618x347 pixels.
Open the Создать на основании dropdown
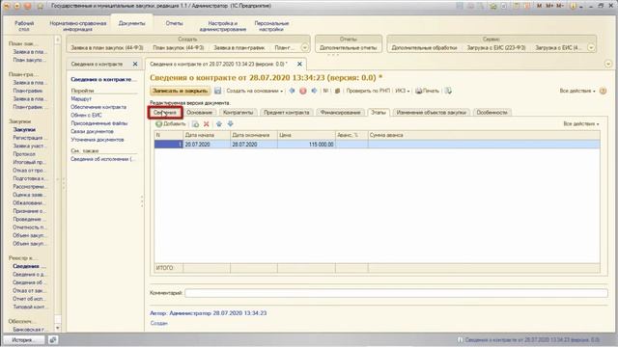(x=254, y=91)
